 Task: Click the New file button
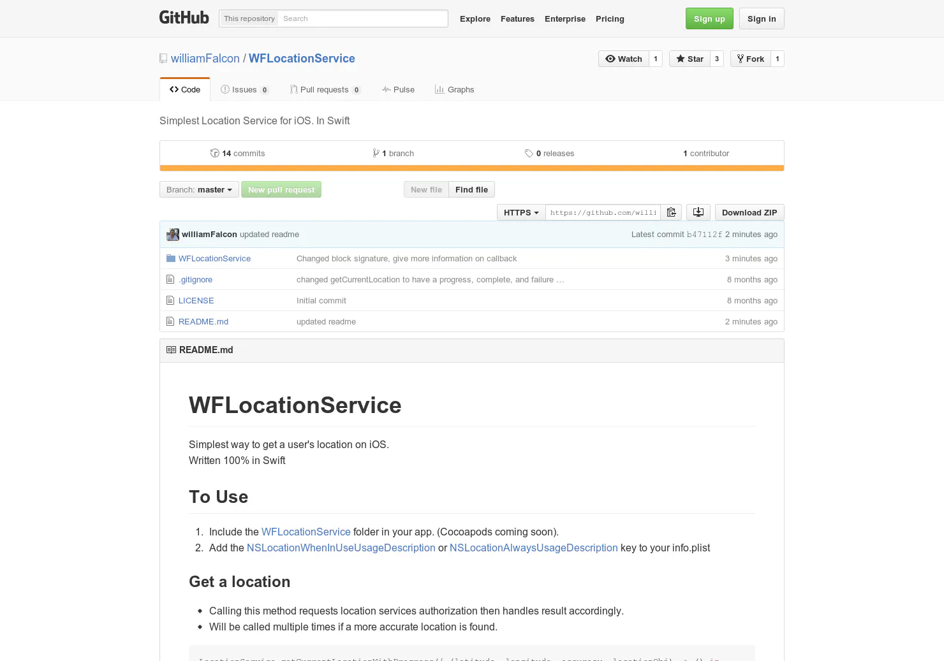[x=426, y=189]
